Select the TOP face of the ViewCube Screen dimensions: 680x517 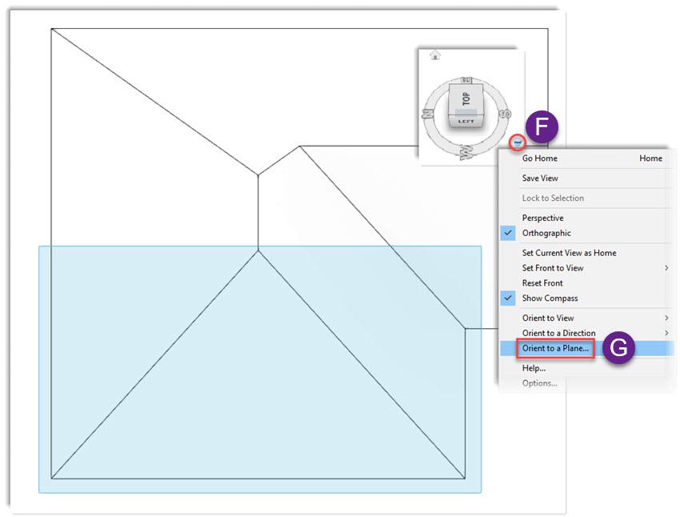[x=466, y=98]
